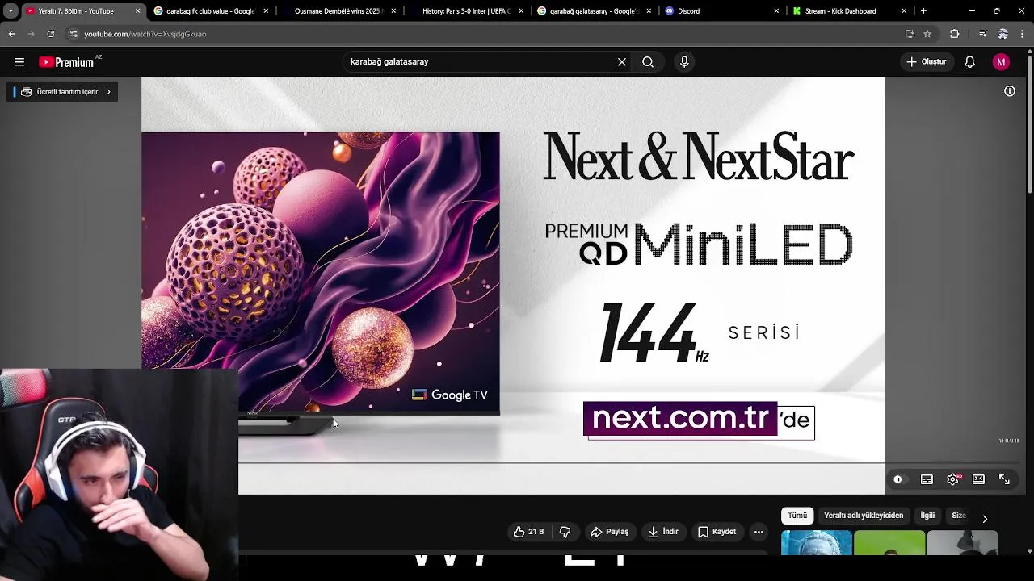The image size is (1034, 581).
Task: Like the video with 21 B likes
Action: point(528,532)
